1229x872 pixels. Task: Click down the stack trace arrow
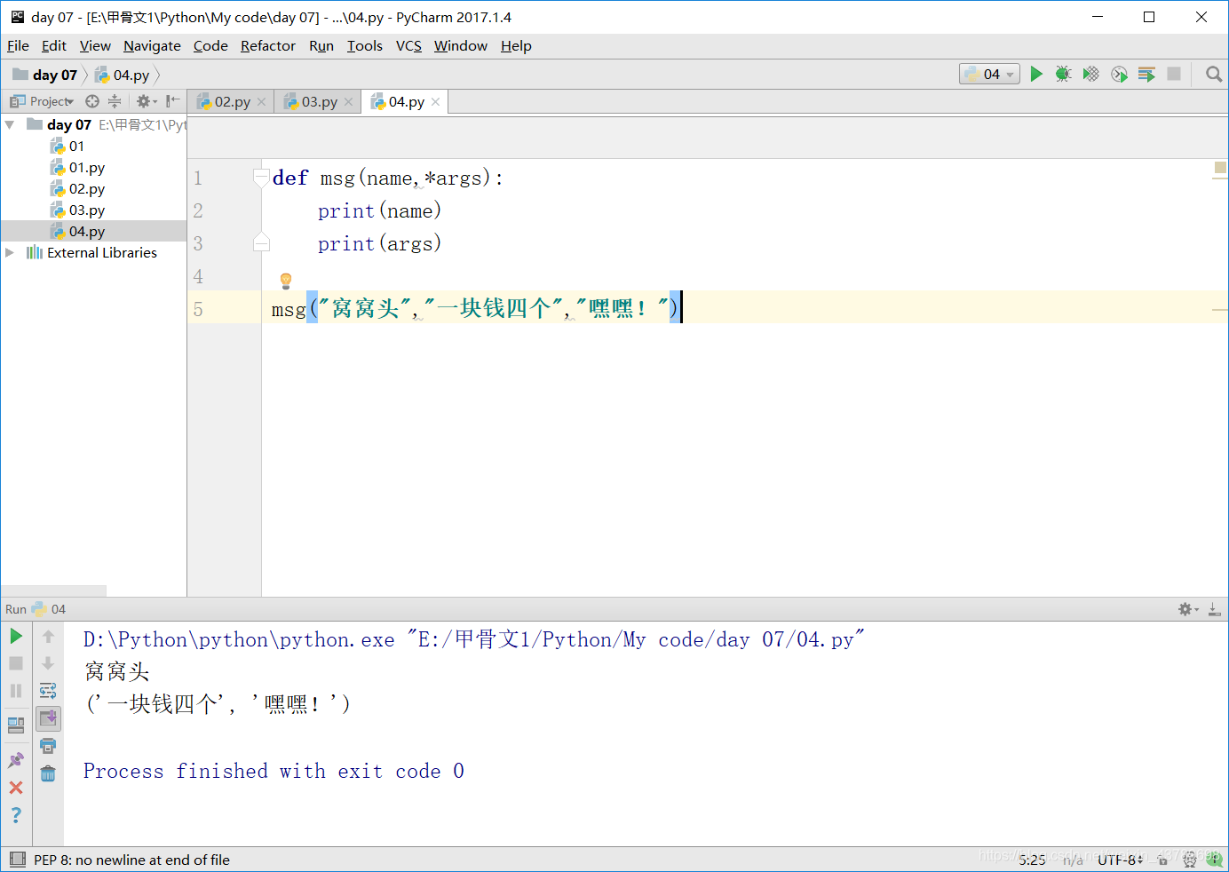click(x=48, y=663)
